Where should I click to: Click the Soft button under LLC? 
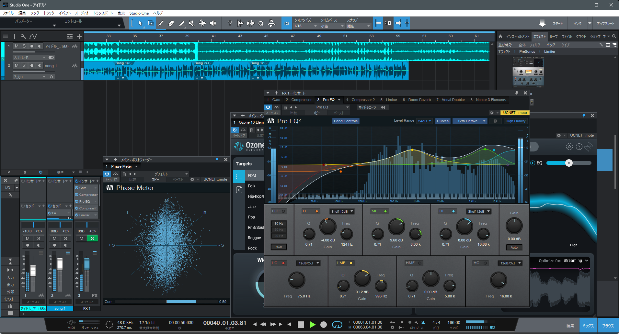tap(279, 247)
